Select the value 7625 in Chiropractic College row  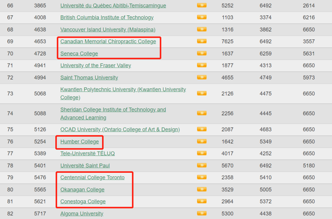pyautogui.click(x=227, y=41)
